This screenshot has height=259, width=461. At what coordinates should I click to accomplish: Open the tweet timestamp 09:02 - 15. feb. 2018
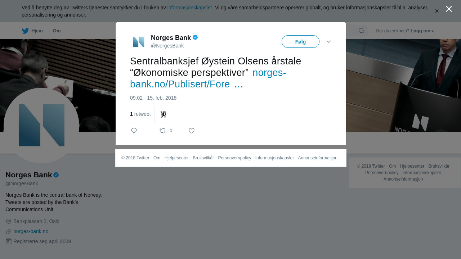[x=153, y=98]
